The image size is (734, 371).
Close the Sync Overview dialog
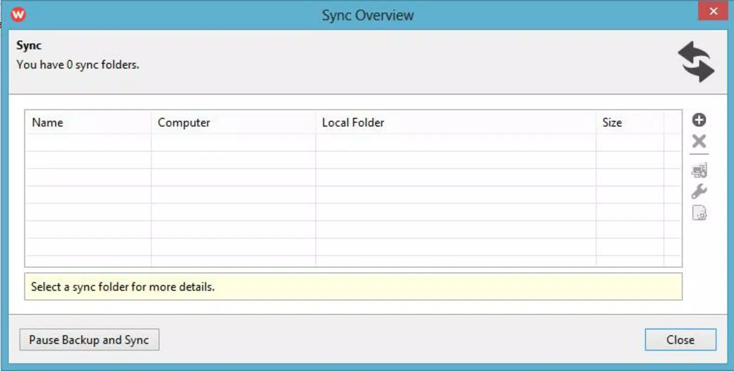680,340
